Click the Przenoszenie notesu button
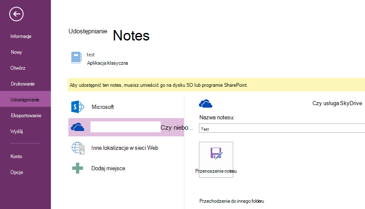 click(216, 160)
